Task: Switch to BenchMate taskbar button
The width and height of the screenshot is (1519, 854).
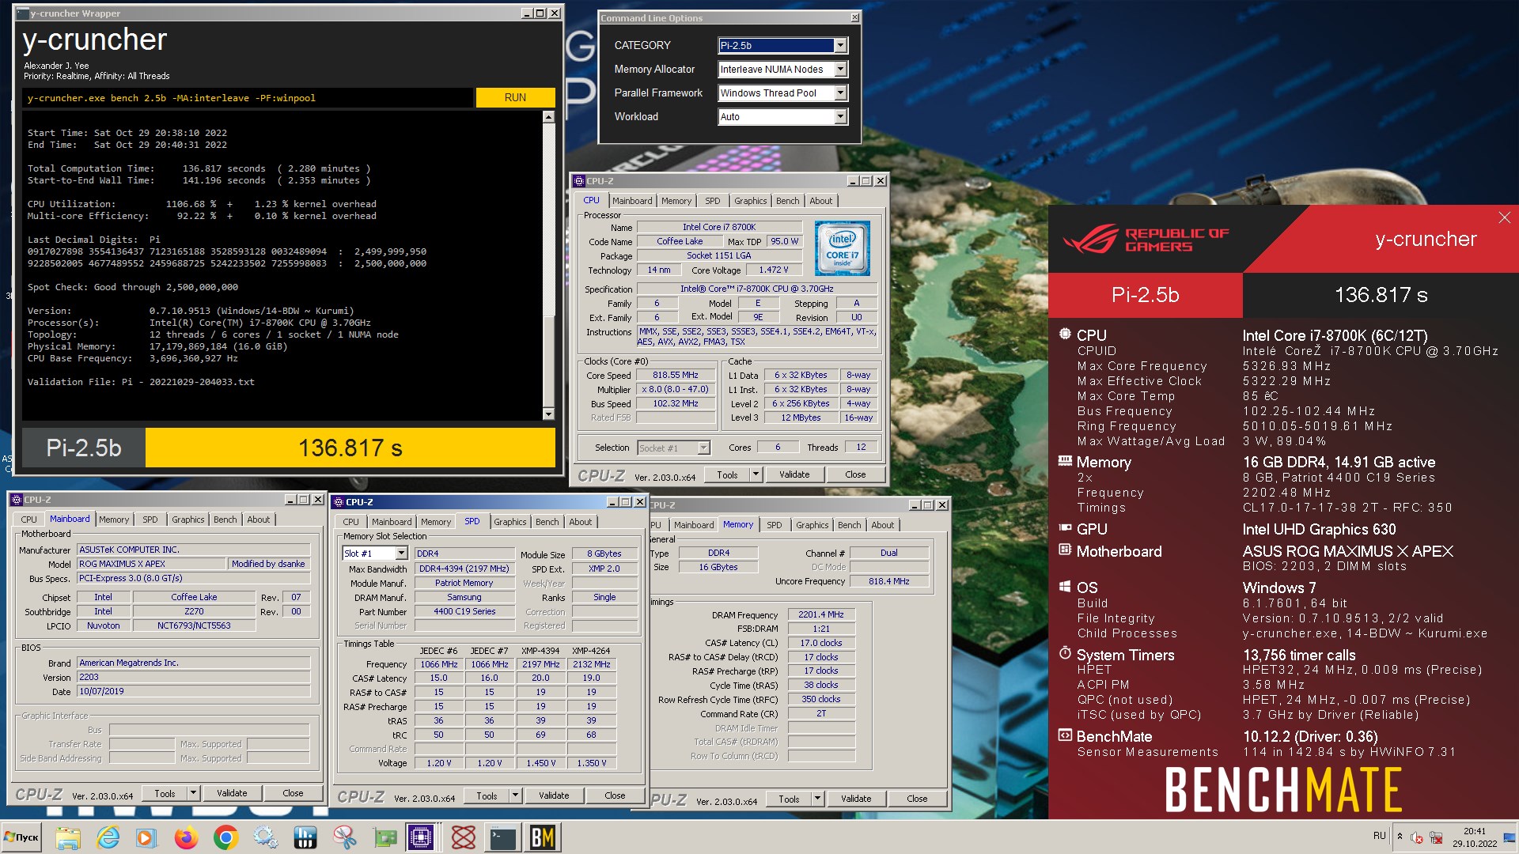Action: (x=543, y=837)
